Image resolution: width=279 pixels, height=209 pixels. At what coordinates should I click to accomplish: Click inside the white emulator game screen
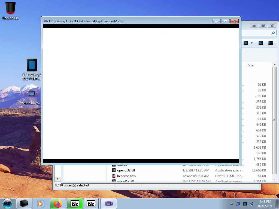point(141,94)
